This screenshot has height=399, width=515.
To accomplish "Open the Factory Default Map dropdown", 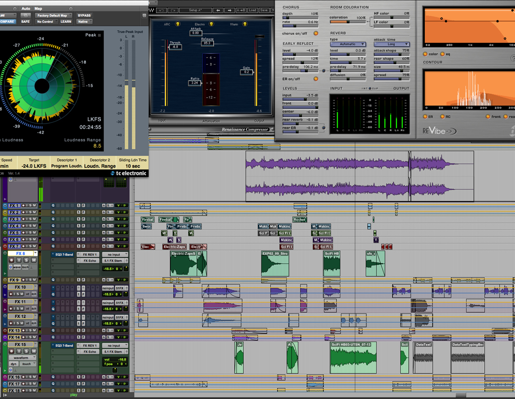I will tap(53, 15).
